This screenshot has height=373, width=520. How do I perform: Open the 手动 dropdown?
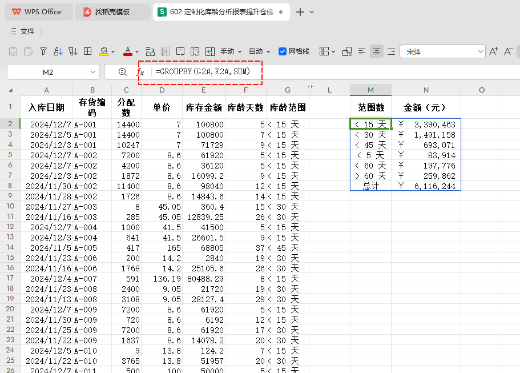point(231,51)
